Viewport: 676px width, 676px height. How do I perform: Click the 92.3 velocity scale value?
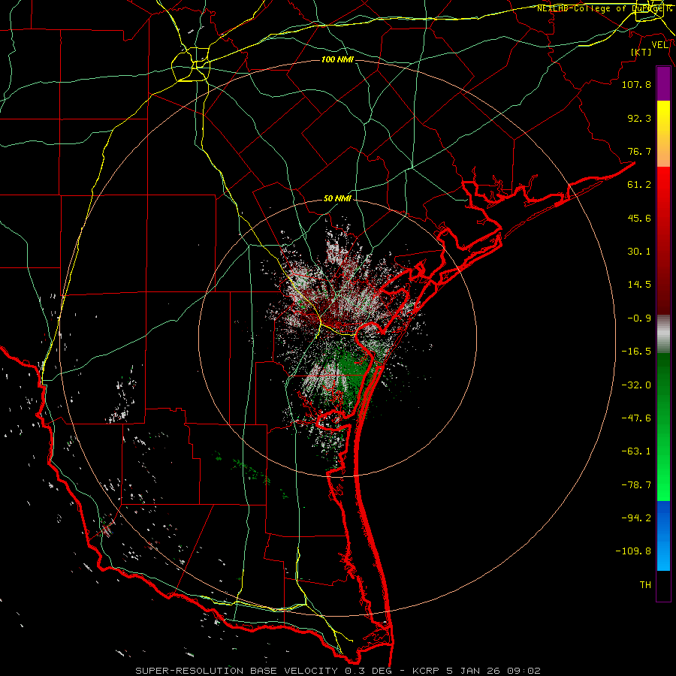click(639, 118)
